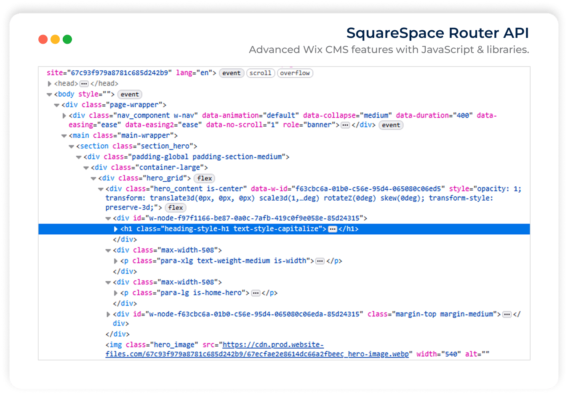Click the class="page-wrapper" attribute text
The image size is (568, 395).
(x=122, y=105)
